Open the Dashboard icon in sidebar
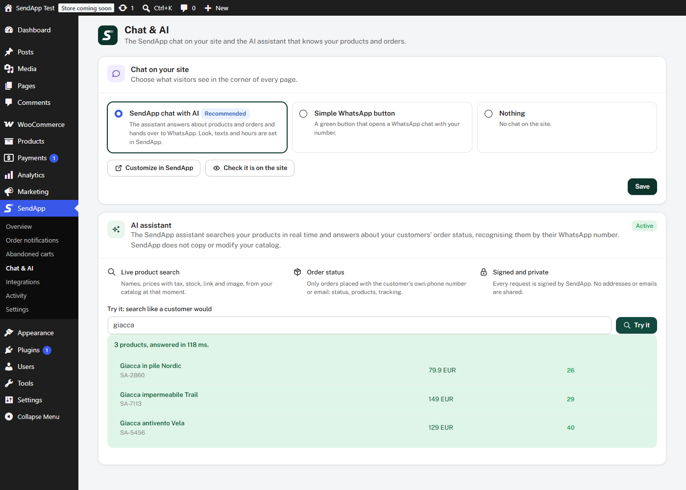 click(x=9, y=30)
